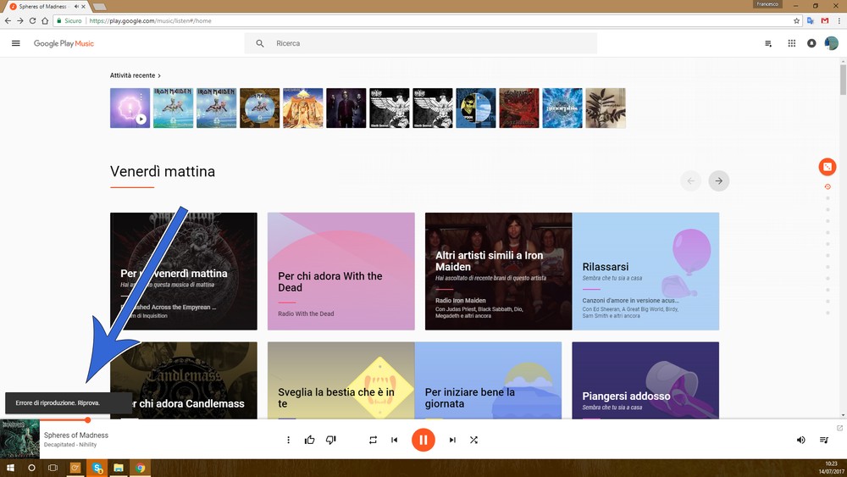Click the Google Translate extension icon
Image resolution: width=847 pixels, height=477 pixels.
(x=811, y=20)
